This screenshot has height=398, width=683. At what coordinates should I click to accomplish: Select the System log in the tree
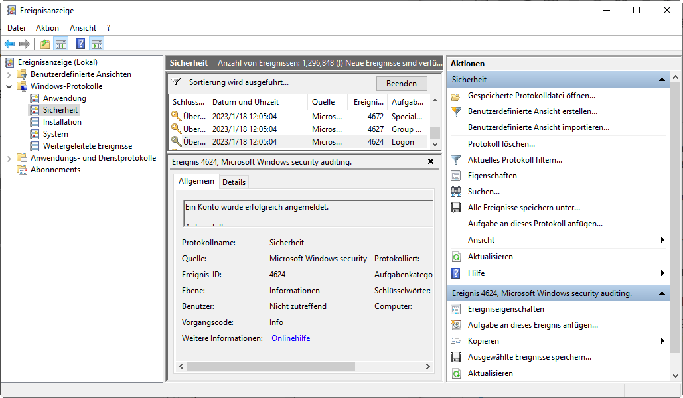pos(56,134)
